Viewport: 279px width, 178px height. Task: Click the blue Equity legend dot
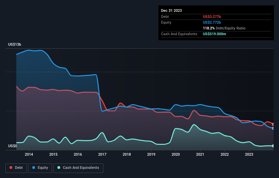(34, 168)
